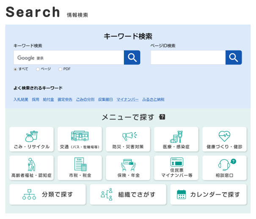Open the 交通 bus icon

pyautogui.click(x=80, y=136)
